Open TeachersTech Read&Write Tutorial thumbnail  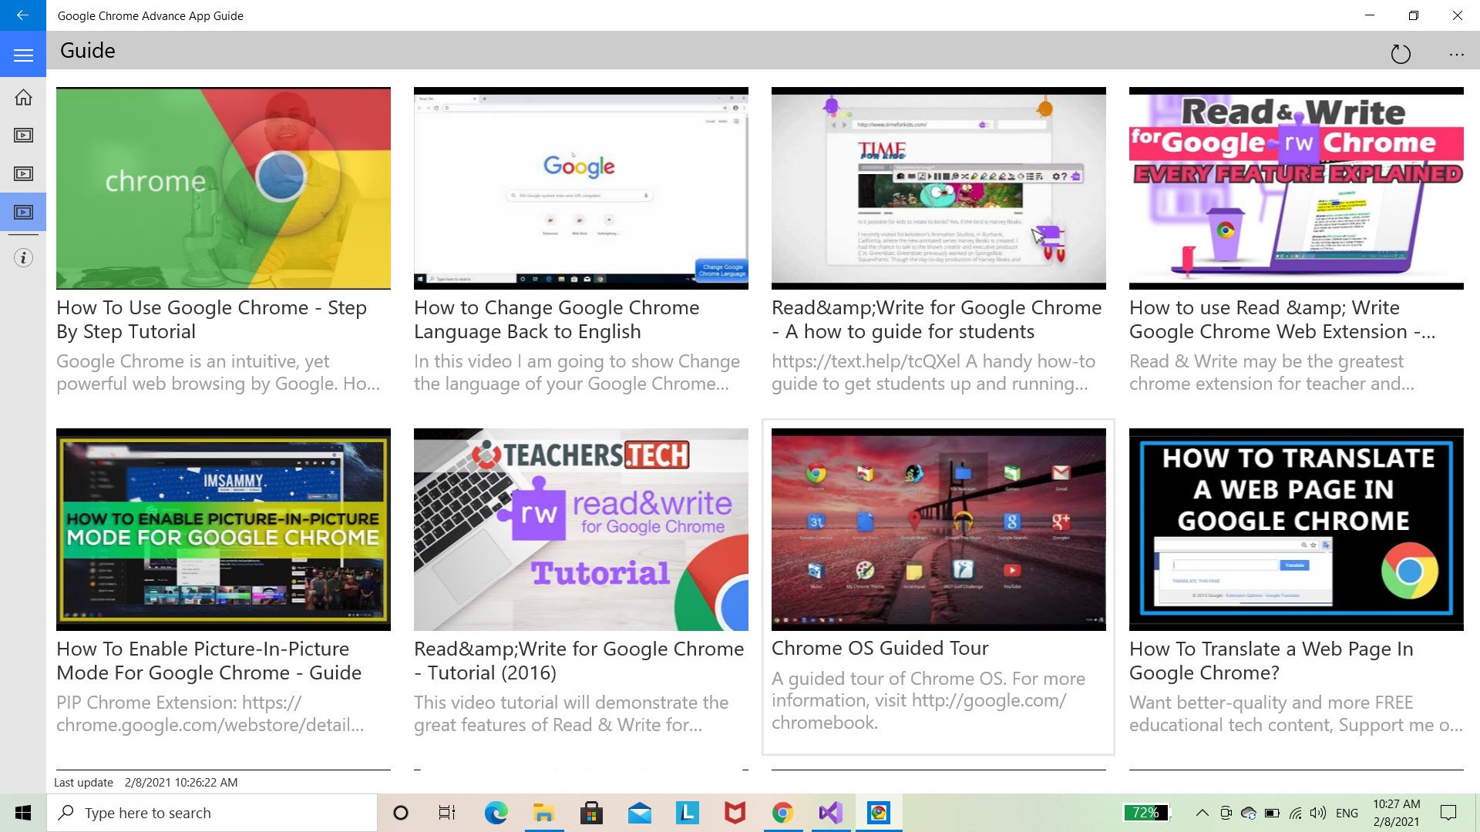[580, 529]
